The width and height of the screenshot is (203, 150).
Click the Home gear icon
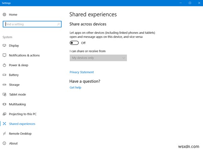pyautogui.click(x=4, y=15)
